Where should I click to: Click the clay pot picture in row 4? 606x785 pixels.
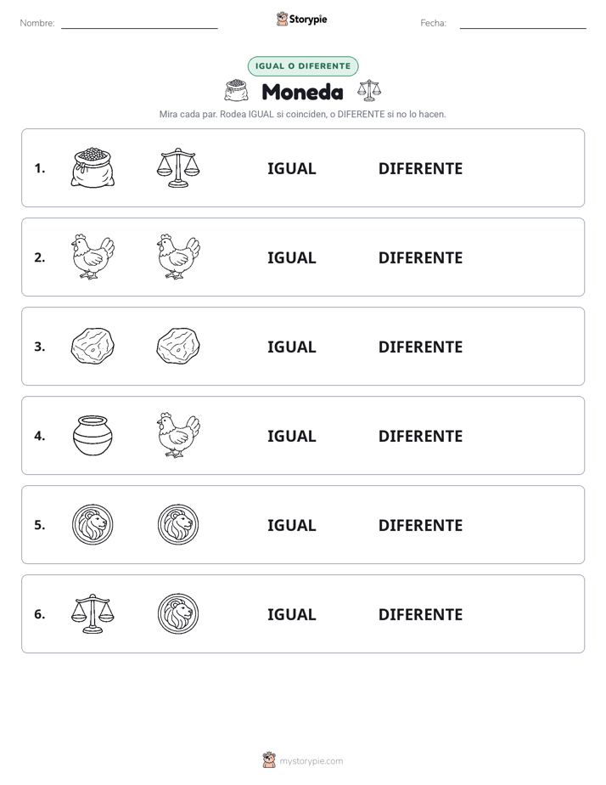[93, 435]
